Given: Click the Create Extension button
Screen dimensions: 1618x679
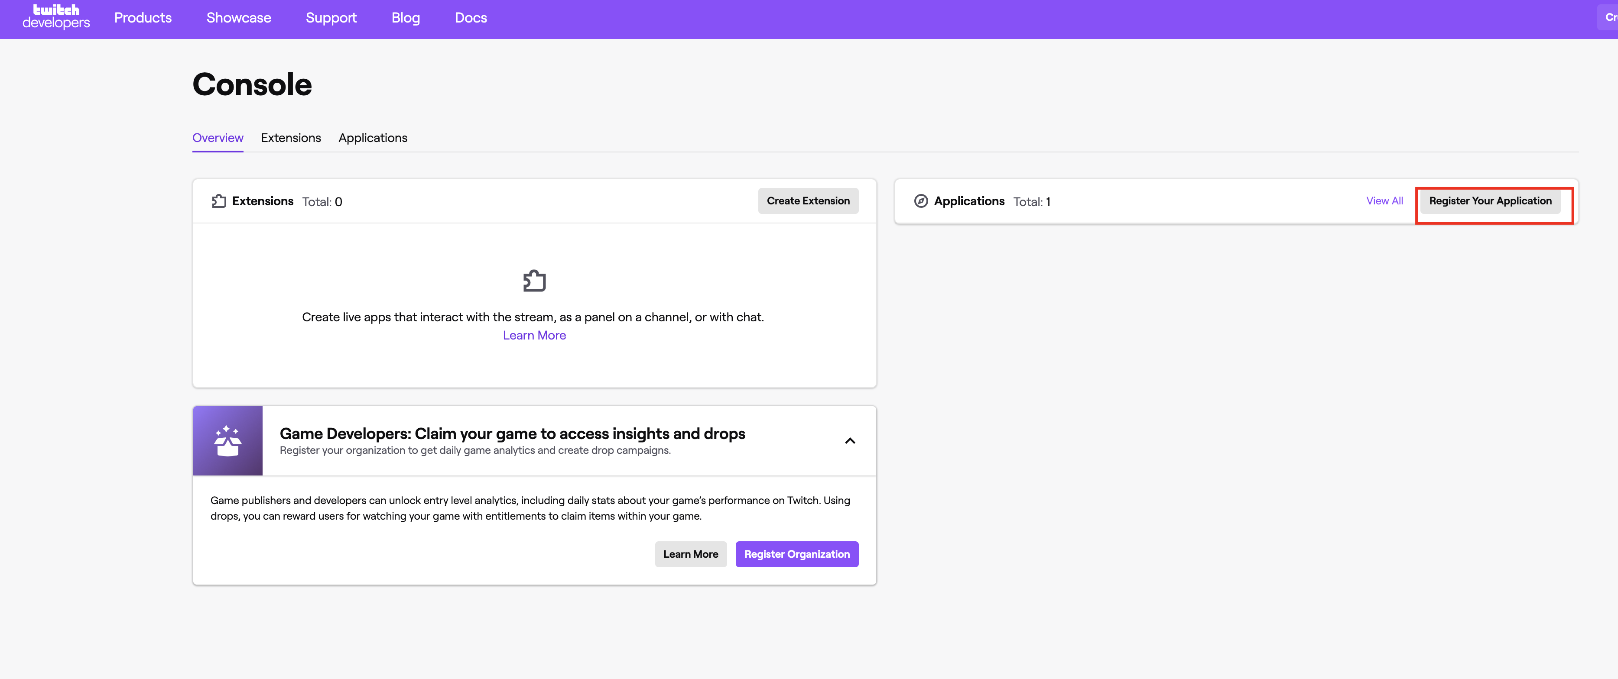Looking at the screenshot, I should pyautogui.click(x=808, y=201).
